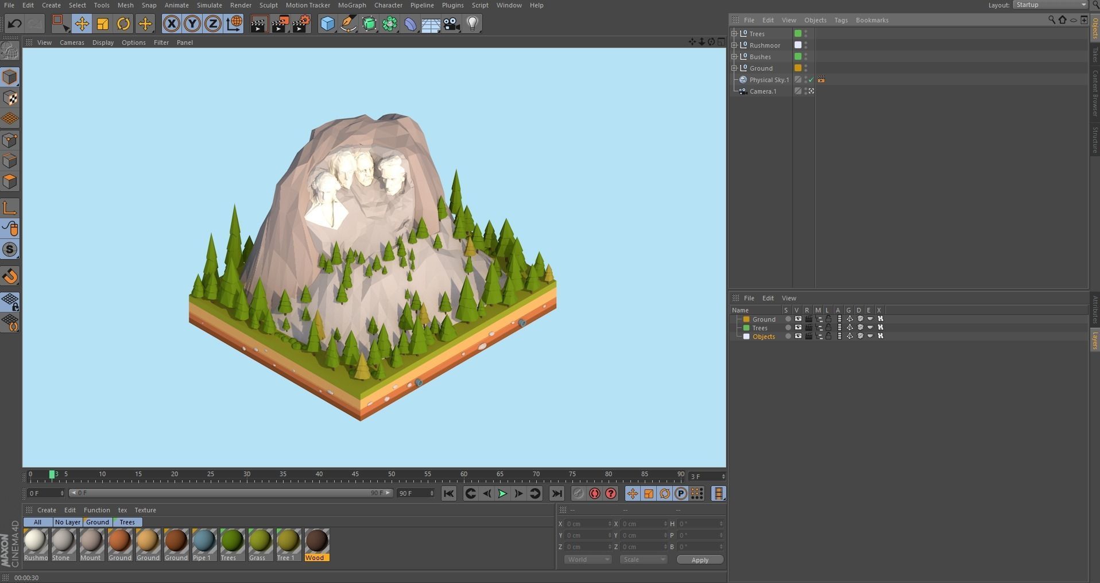The image size is (1100, 583).
Task: Select the Wood material swatch
Action: point(316,545)
